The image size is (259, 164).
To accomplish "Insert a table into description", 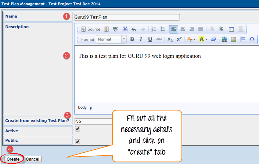I will (x=231, y=29).
